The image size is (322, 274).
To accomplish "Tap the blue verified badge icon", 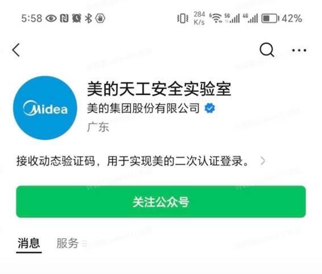I will 210,108.
